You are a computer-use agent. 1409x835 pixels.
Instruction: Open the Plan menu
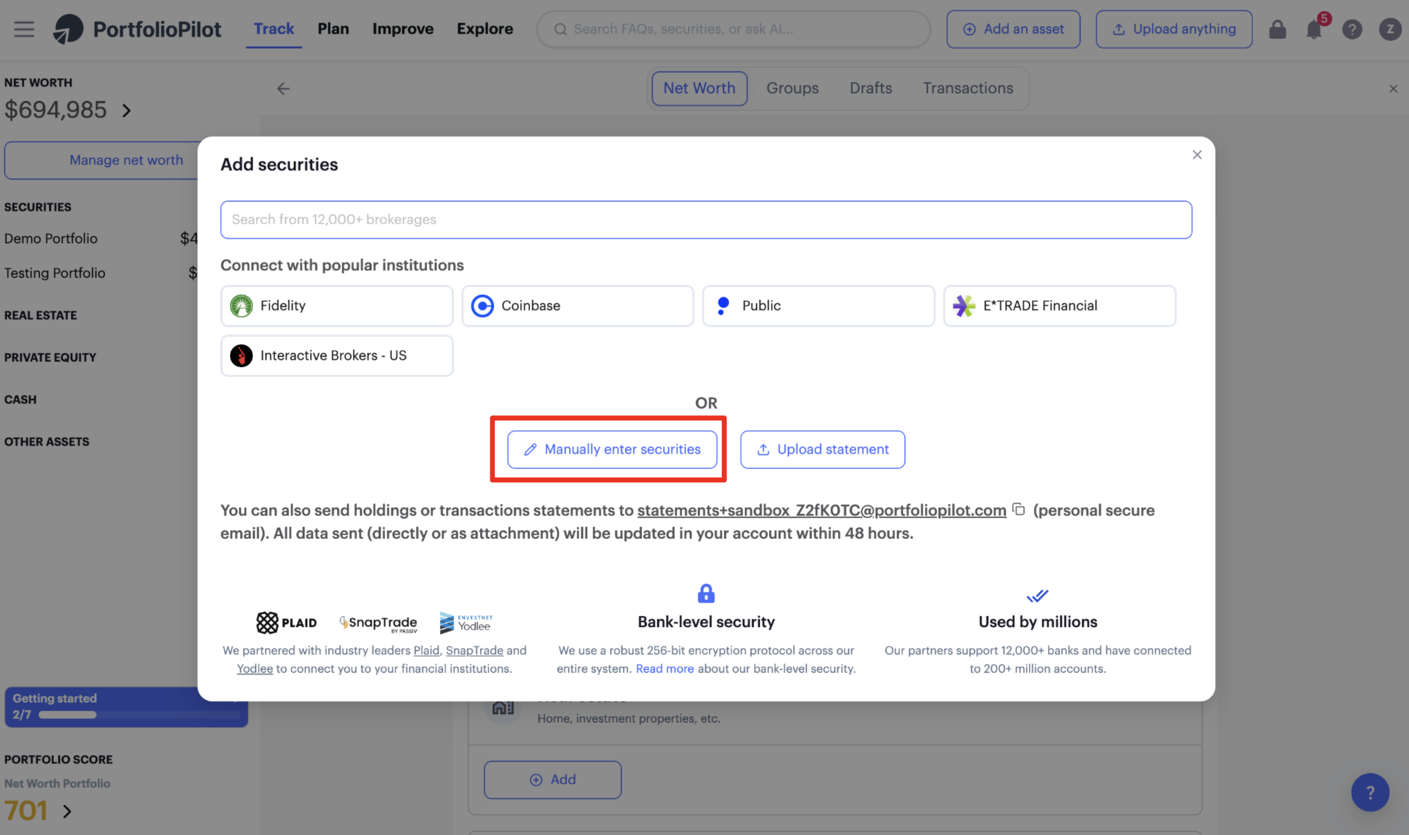[333, 29]
